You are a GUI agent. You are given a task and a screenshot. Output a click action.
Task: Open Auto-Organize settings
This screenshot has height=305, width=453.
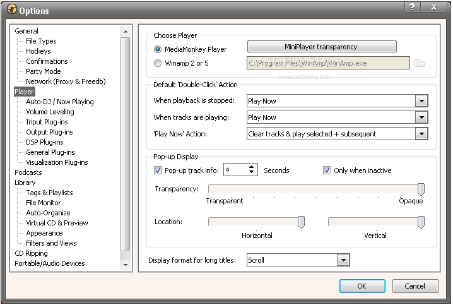point(48,213)
